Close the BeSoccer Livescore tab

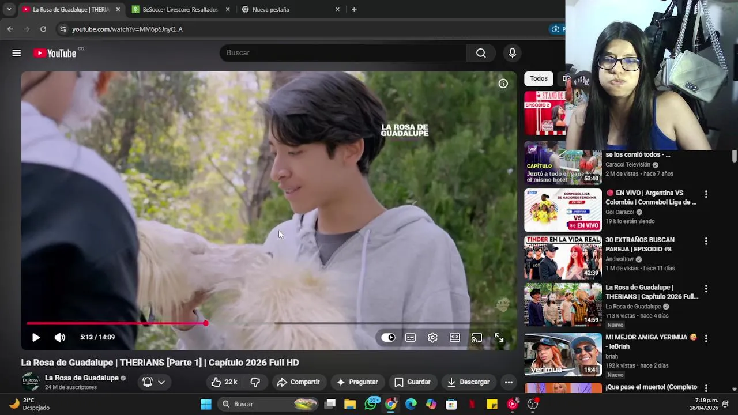(x=228, y=9)
